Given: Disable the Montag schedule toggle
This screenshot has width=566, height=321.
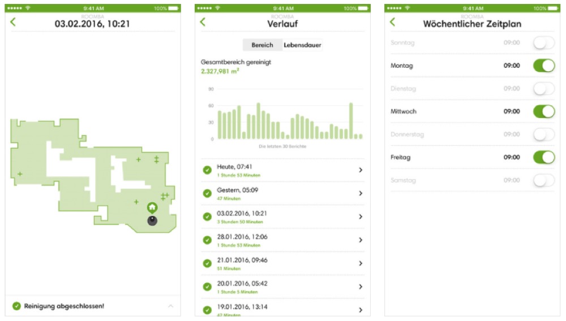Looking at the screenshot, I should tap(543, 66).
